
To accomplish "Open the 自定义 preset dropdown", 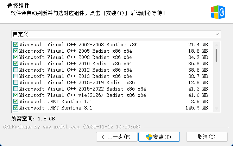I will pos(116,34).
